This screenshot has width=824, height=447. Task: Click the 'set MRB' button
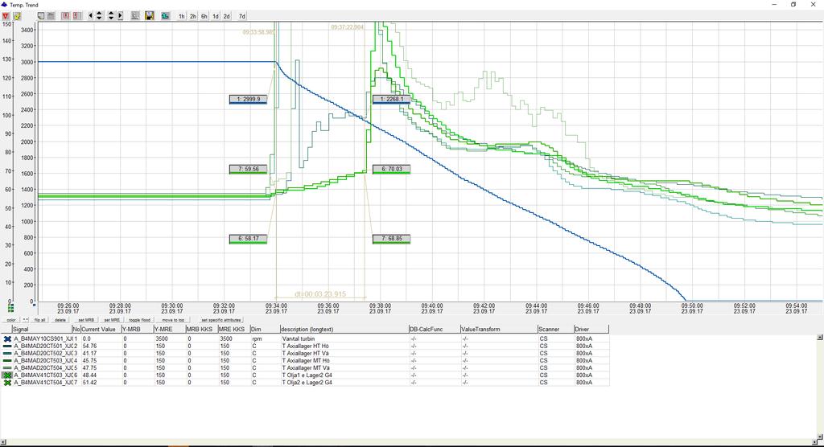(86, 320)
